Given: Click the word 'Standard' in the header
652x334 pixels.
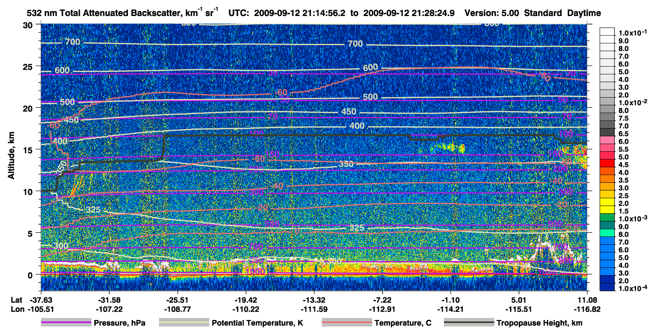Looking at the screenshot, I should [543, 14].
